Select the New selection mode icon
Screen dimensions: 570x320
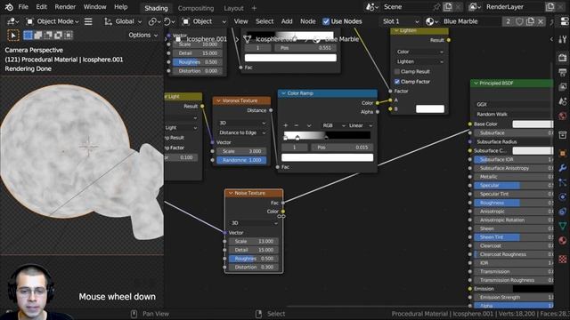28,36
